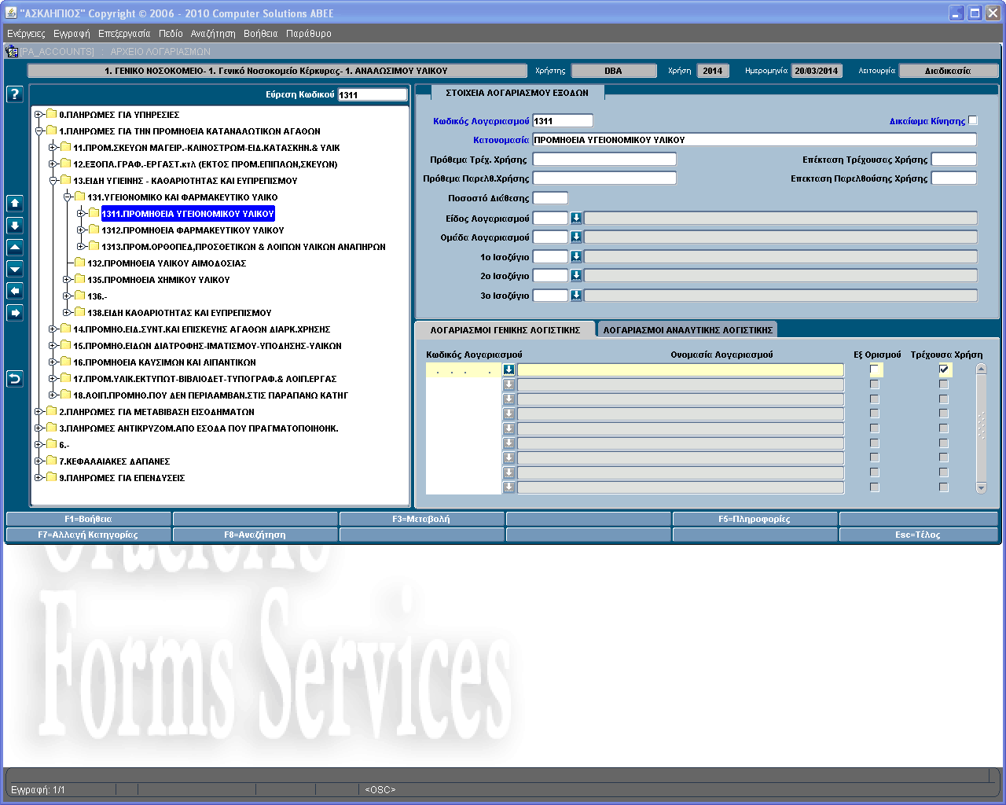
Task: Click the solid up triangle sidebar icon
Action: pos(14,247)
